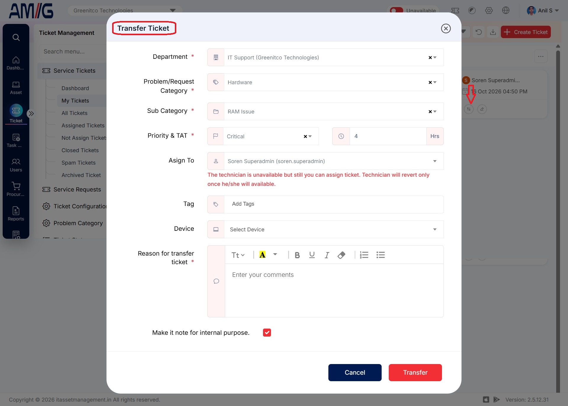Screen dimensions: 568x406
Task: Click the yellow text highlight color swatch
Action: (x=262, y=255)
